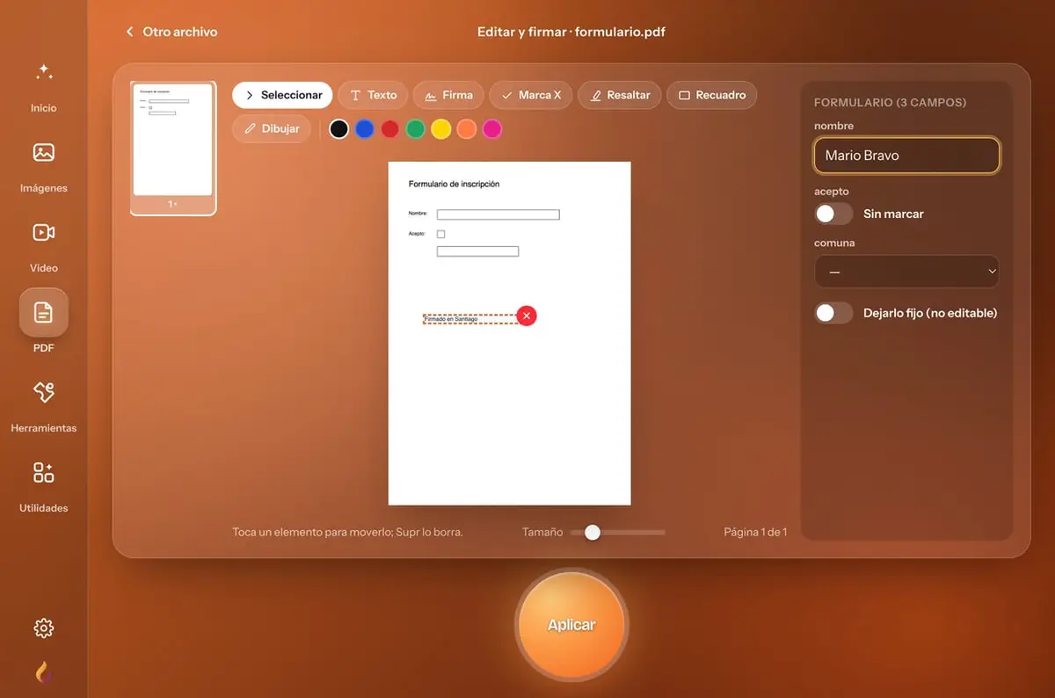Click the nombre field with Mario Bravo
The image size is (1055, 698).
907,156
